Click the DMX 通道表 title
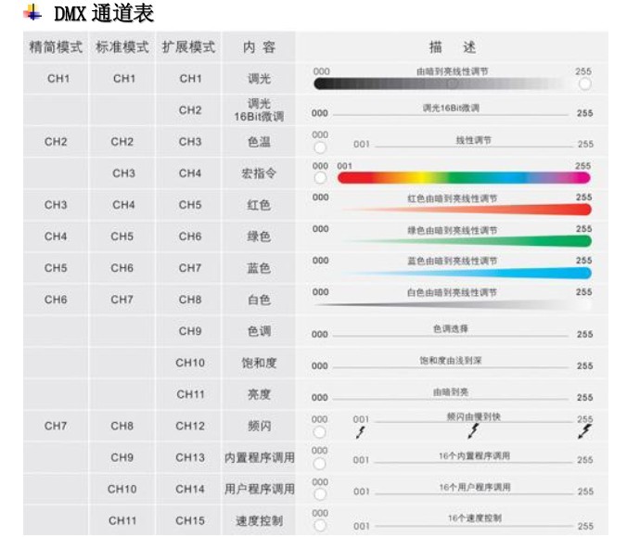627x537 pixels. tap(104, 13)
